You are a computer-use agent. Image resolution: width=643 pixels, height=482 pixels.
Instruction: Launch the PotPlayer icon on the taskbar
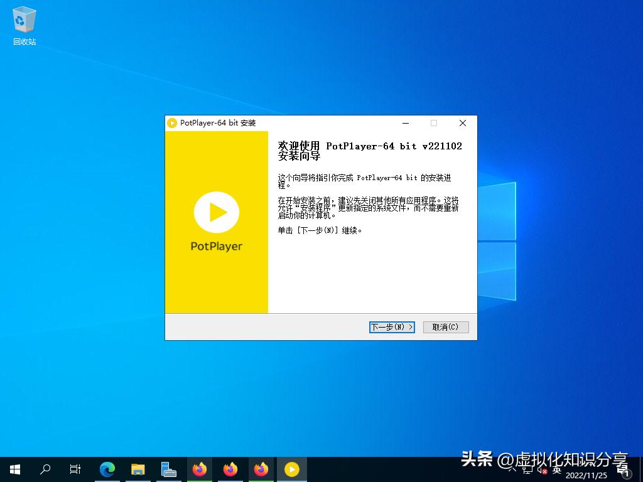(x=292, y=469)
